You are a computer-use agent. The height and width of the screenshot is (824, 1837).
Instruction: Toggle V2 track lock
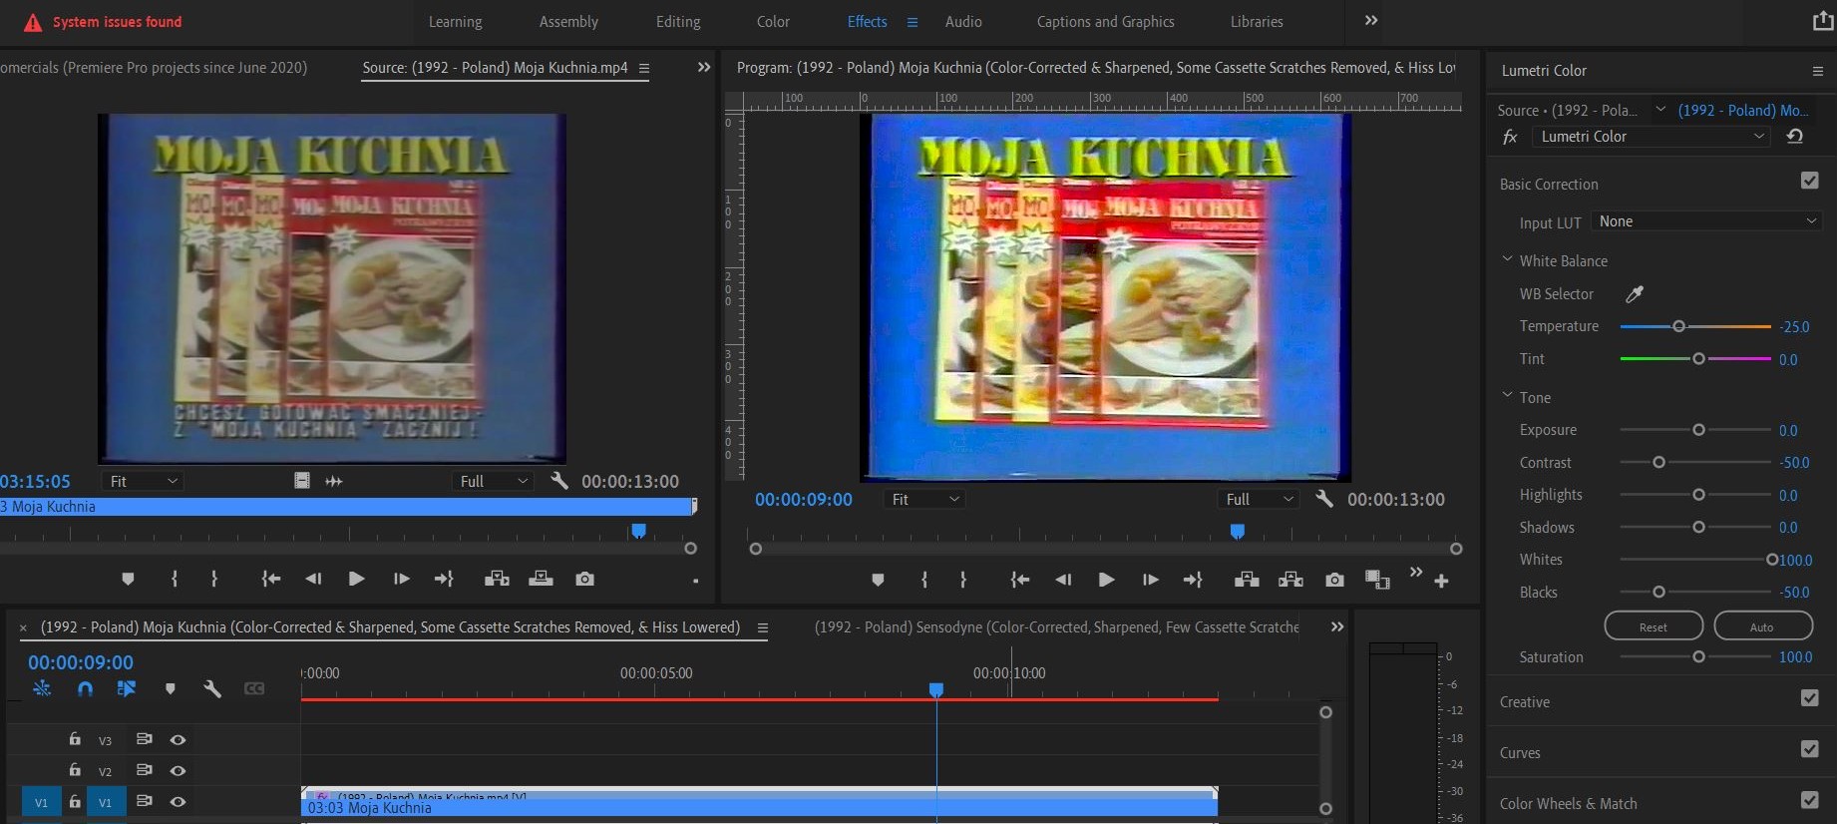point(75,769)
